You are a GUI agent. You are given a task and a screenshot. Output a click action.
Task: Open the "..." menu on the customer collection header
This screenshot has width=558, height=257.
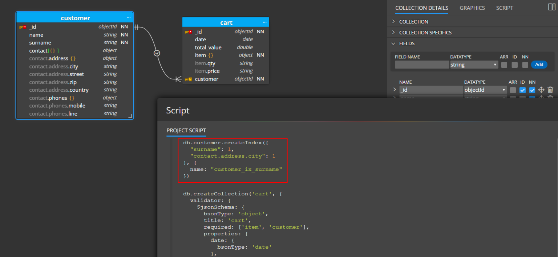pyautogui.click(x=129, y=17)
